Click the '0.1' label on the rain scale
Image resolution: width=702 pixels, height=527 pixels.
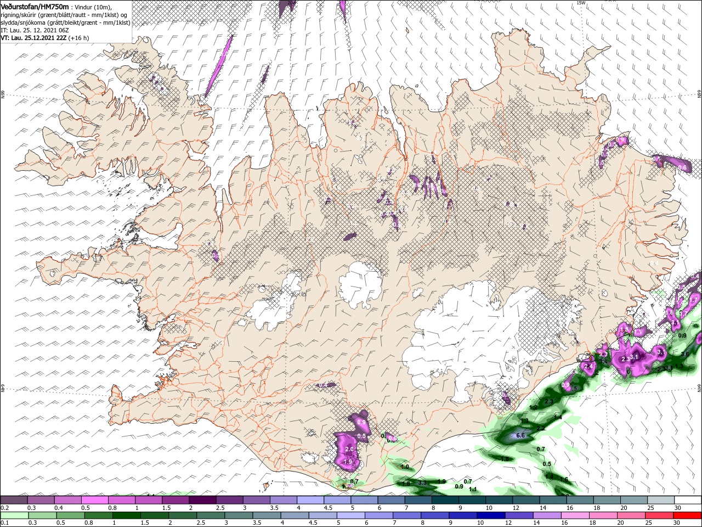click(x=4, y=523)
